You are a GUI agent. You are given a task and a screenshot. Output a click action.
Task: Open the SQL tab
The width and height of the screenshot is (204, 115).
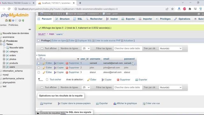point(78,19)
